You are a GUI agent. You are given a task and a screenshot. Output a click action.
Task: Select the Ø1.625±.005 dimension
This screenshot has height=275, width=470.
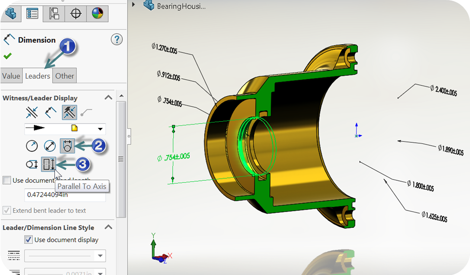[x=434, y=217]
